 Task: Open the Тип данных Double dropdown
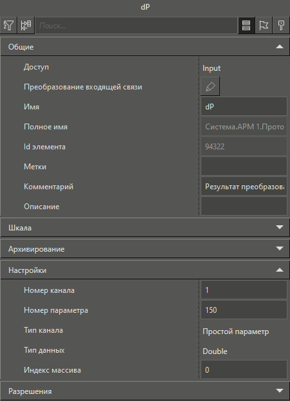coord(244,351)
